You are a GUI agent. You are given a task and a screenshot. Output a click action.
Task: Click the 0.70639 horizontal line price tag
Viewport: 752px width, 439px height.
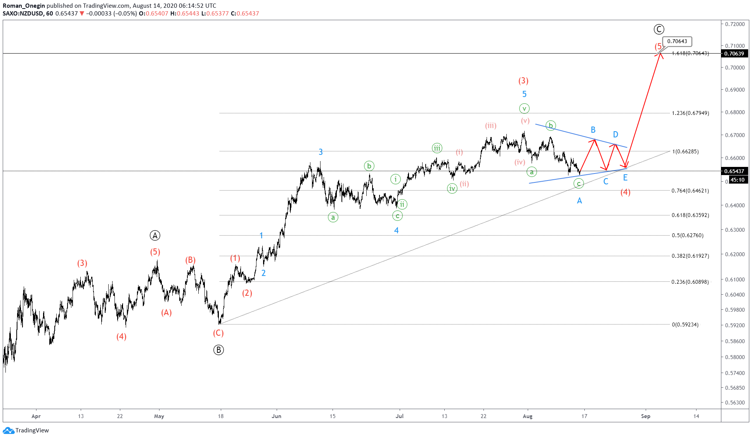pyautogui.click(x=734, y=54)
